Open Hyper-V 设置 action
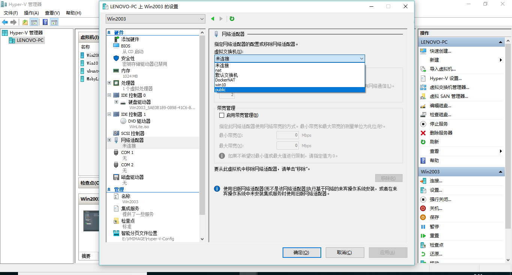 [x=446, y=78]
